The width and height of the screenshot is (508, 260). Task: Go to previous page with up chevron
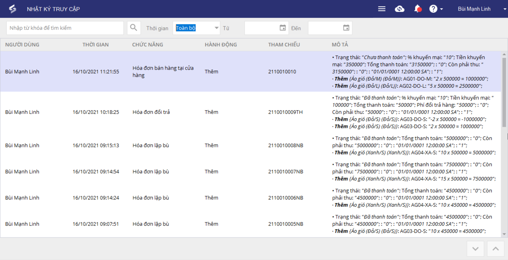click(496, 249)
